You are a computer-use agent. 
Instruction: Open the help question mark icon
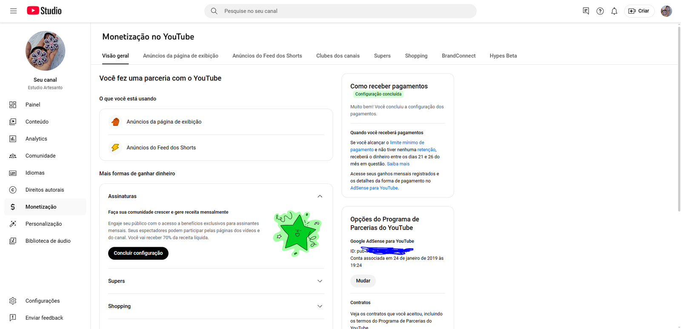tap(600, 11)
